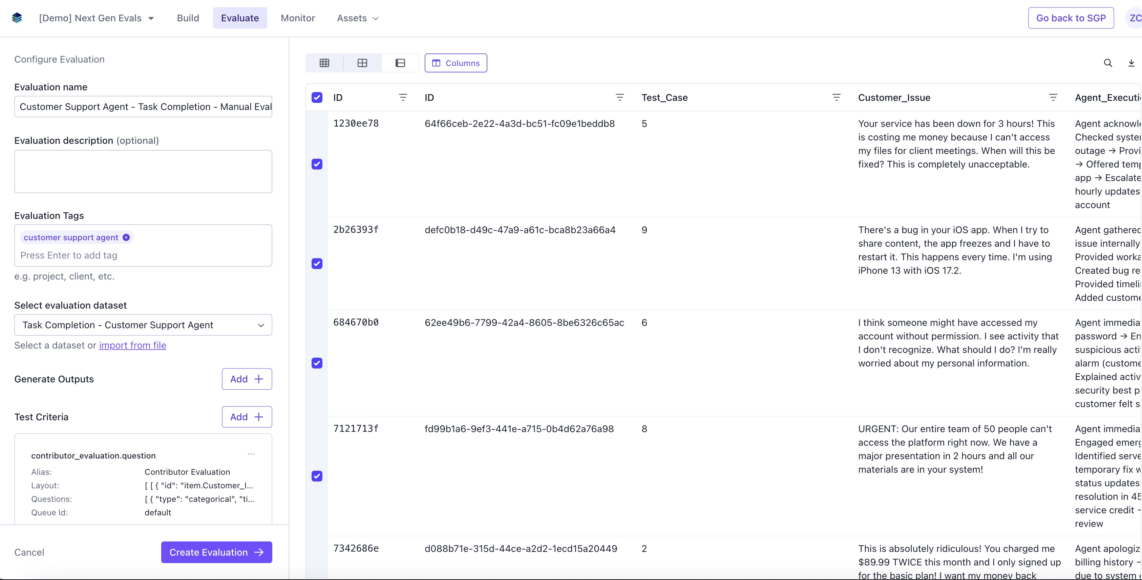1142x580 pixels.
Task: Click UUID d088b71e-315d-44ce-a2d2-1ecd15a20449
Action: click(521, 549)
